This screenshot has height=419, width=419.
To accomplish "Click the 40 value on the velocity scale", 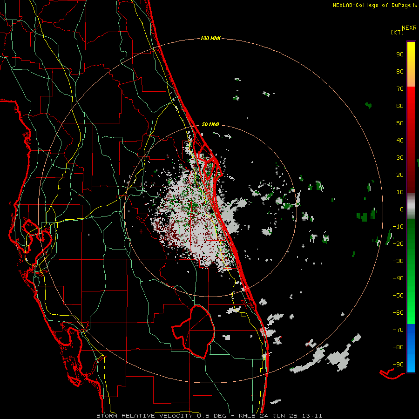I will click(400, 140).
